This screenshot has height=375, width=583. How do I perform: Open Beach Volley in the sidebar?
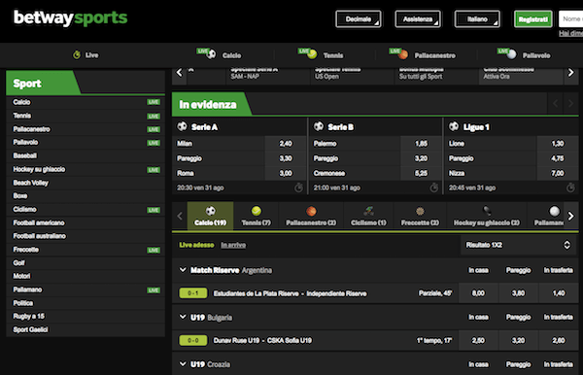[86, 183]
